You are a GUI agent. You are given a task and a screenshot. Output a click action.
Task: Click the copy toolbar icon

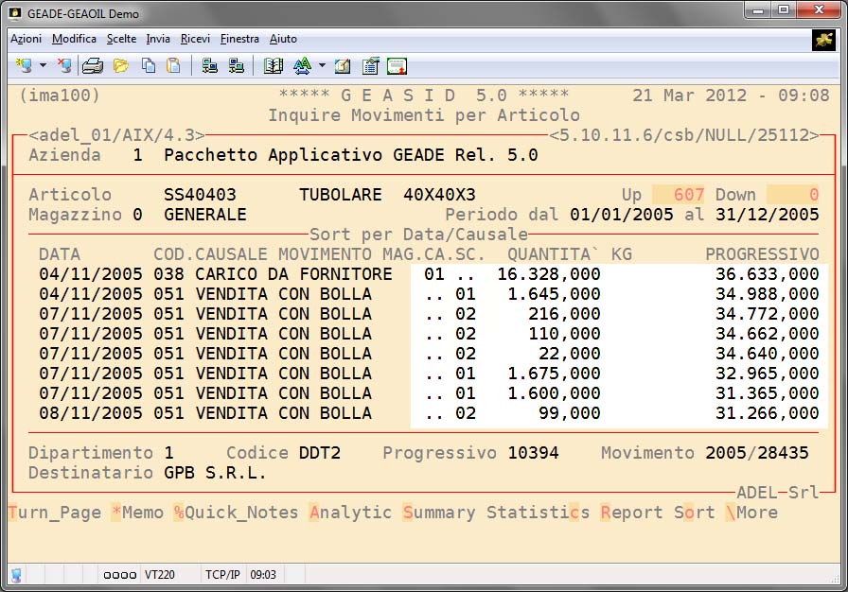149,66
